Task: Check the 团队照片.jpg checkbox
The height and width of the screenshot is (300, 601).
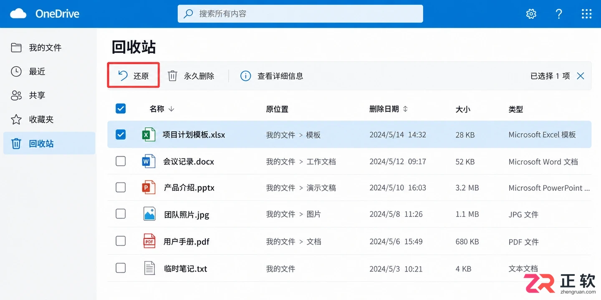Action: click(121, 214)
